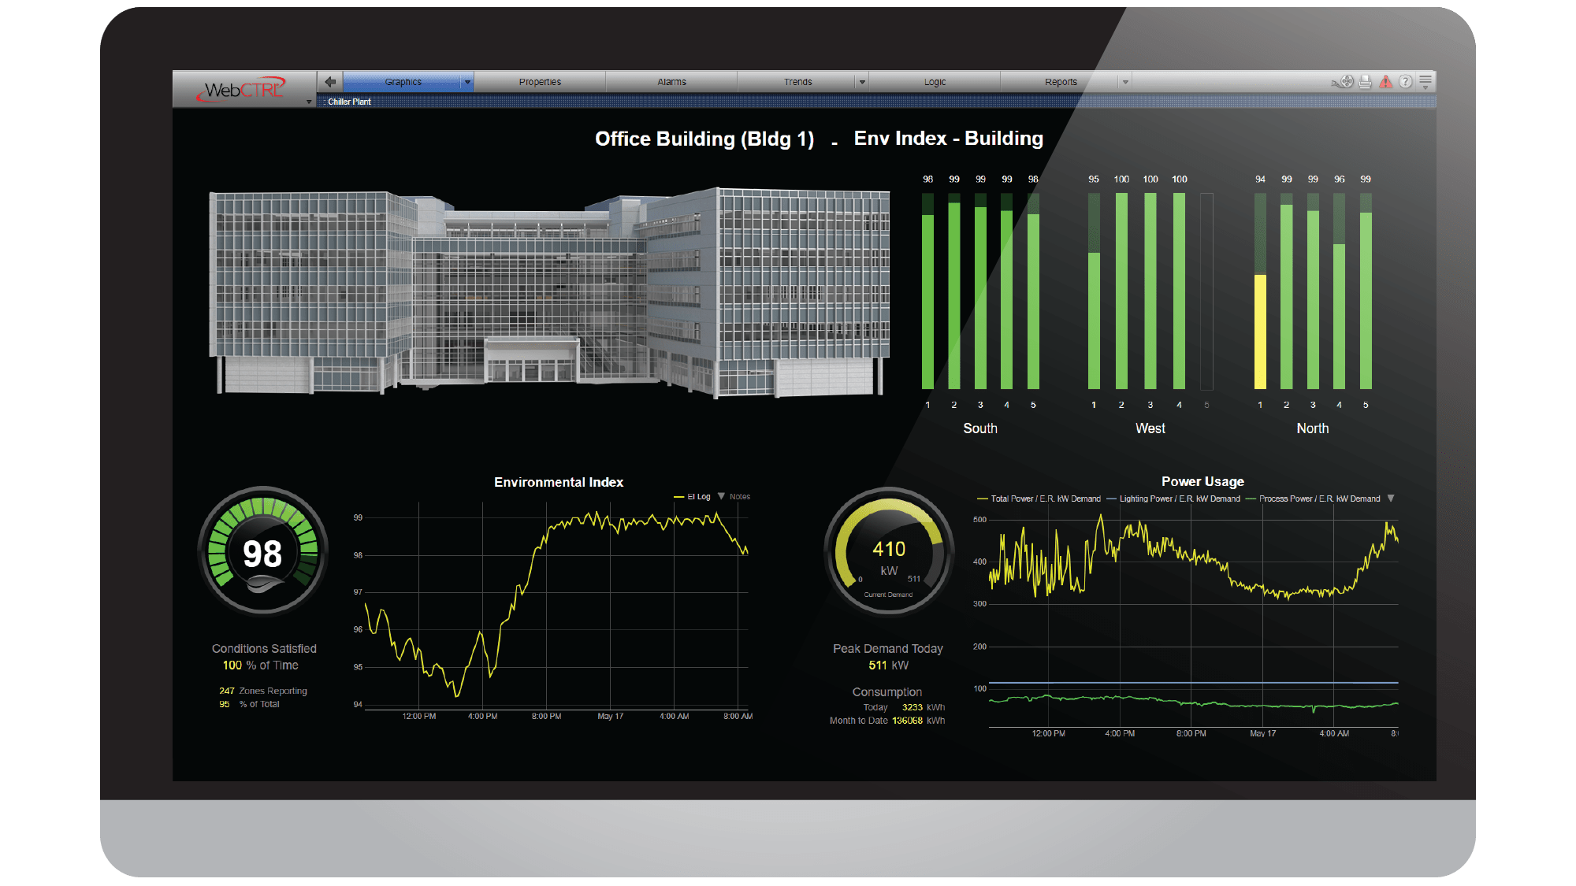Click the printer icon
This screenshot has height=886, width=1576.
(x=1366, y=82)
